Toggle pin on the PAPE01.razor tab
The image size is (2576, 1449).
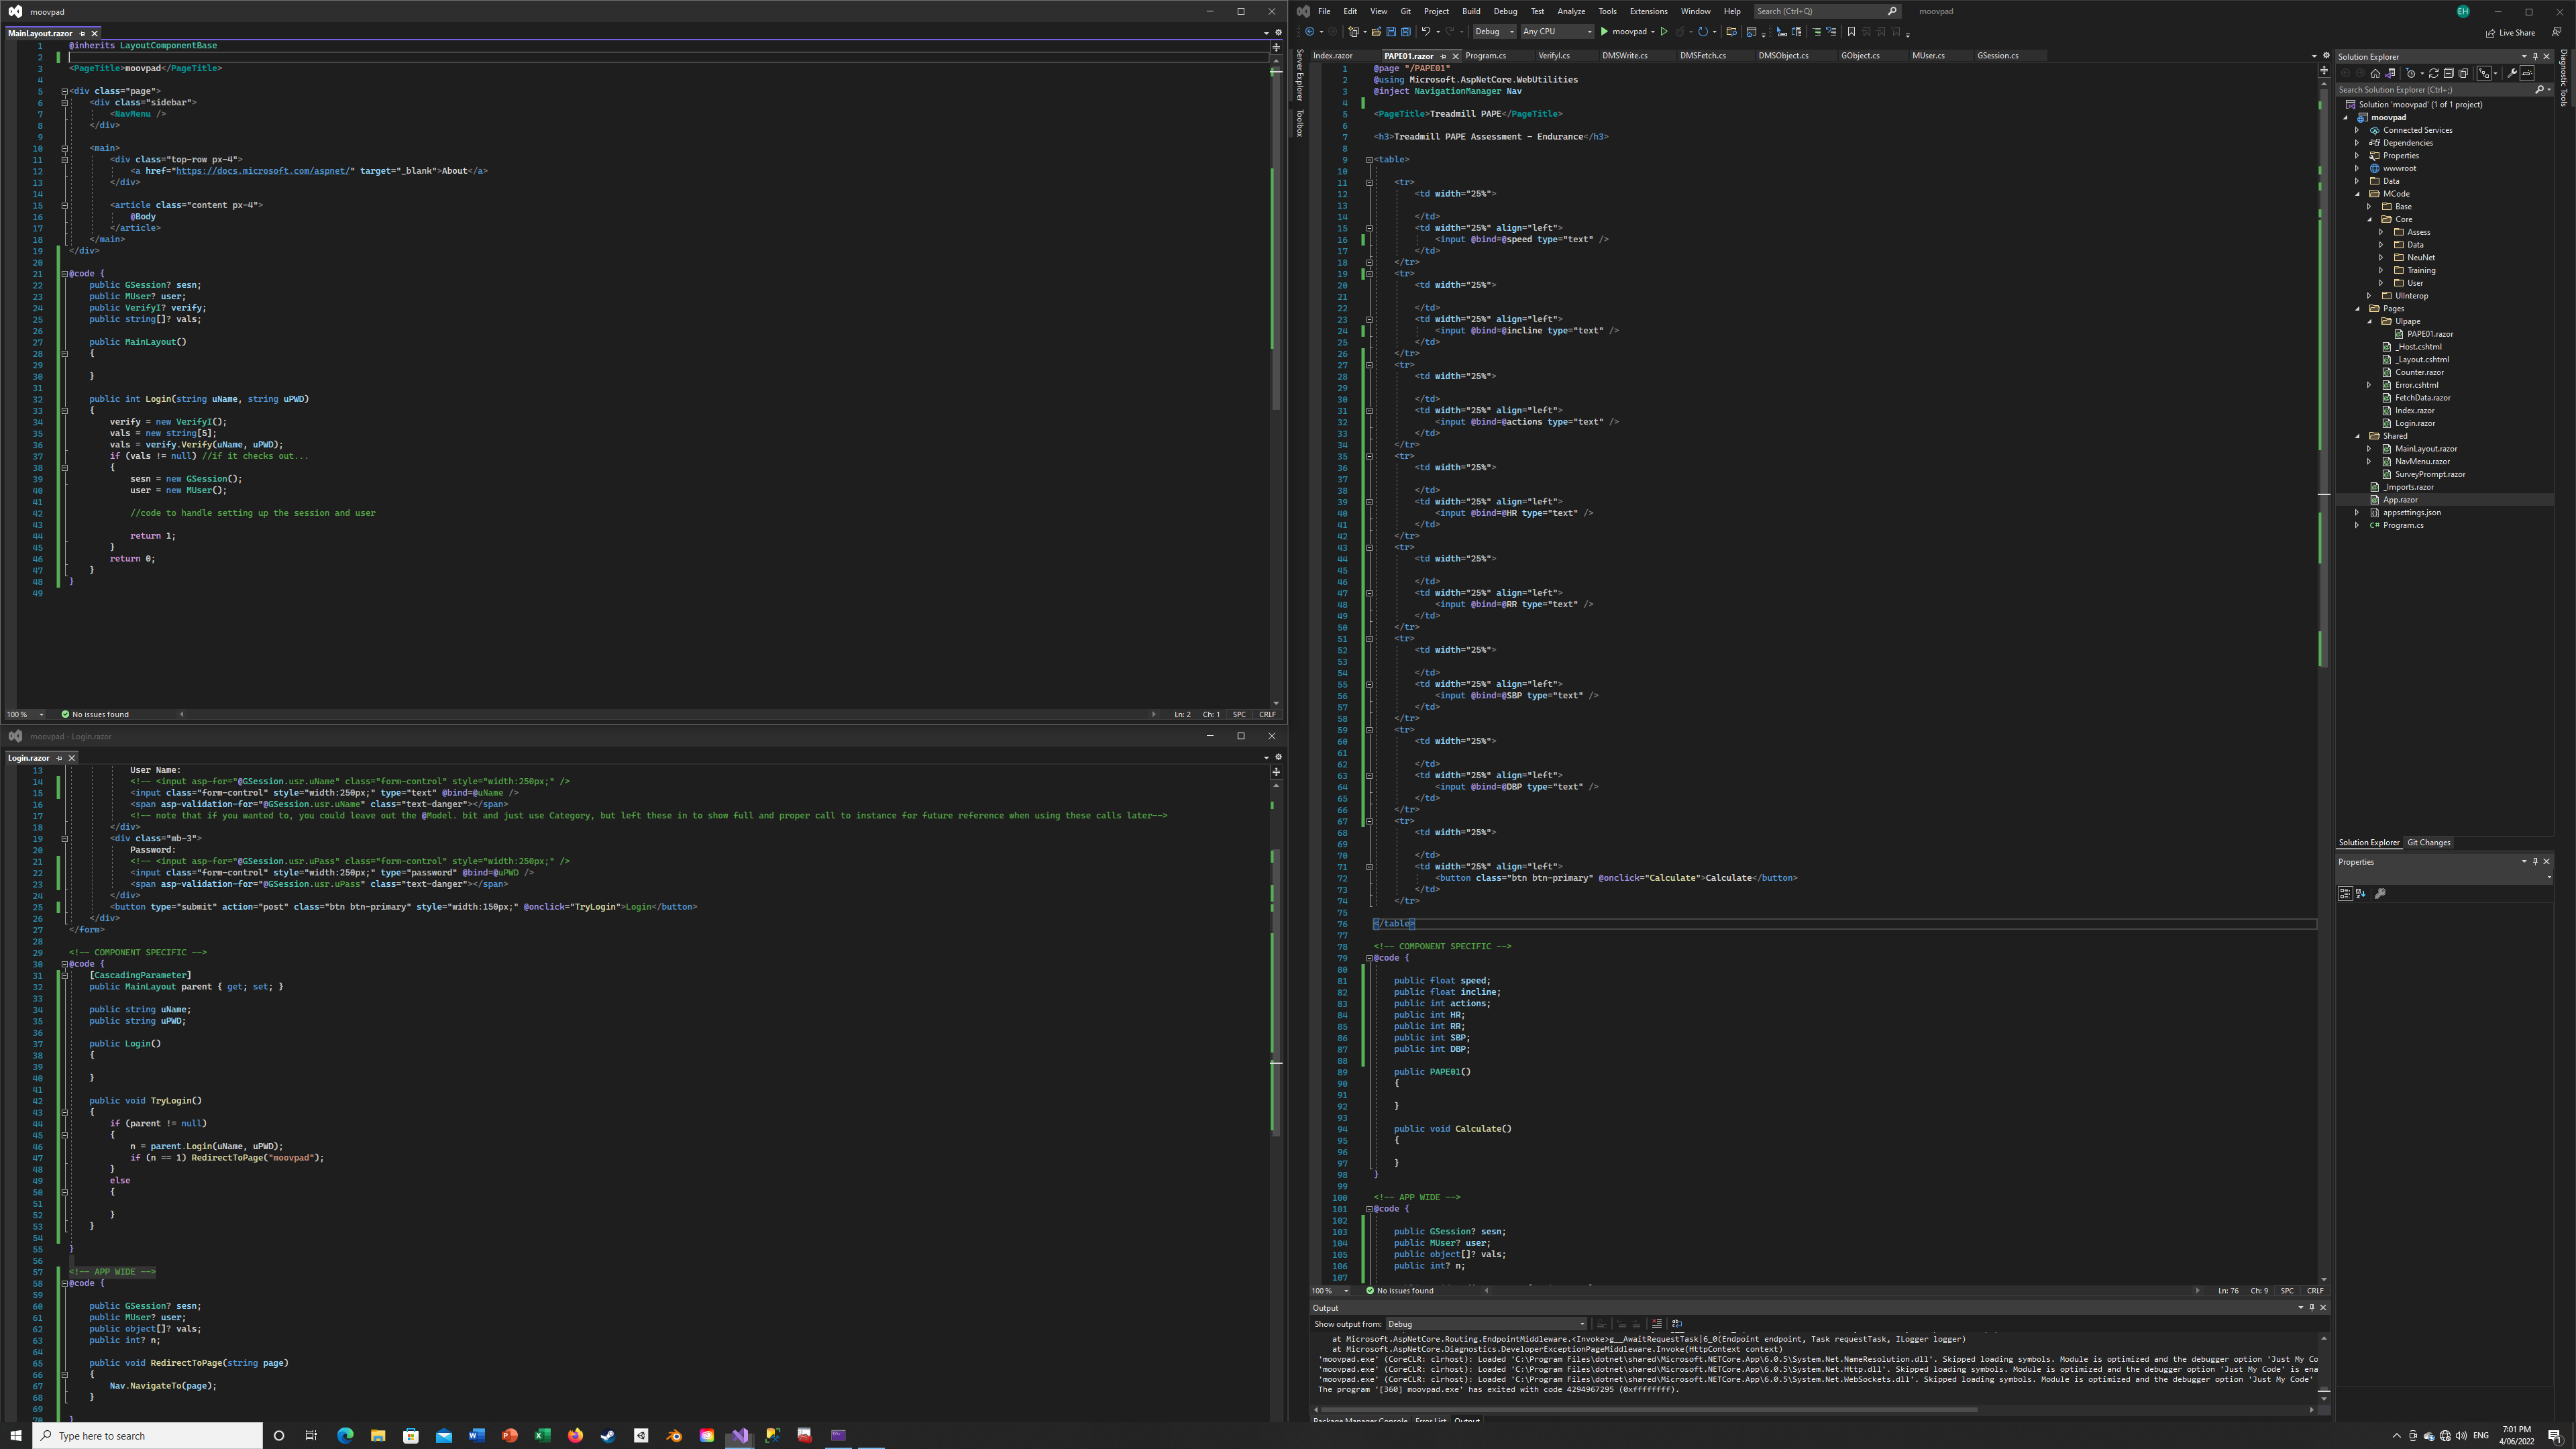(1443, 56)
